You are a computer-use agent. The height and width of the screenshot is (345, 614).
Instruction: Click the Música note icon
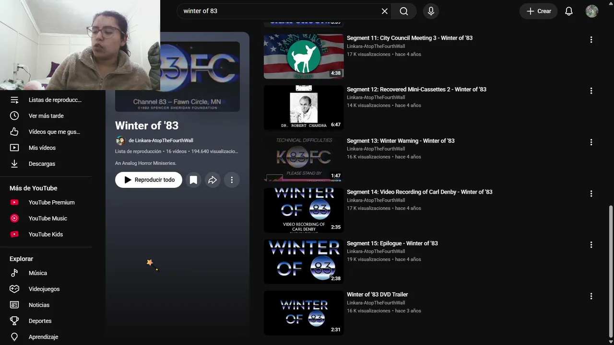coord(14,273)
